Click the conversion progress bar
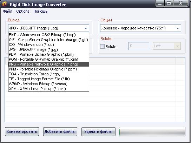Image resolution: width=191 pixels, height=143 pixels. 152,131
